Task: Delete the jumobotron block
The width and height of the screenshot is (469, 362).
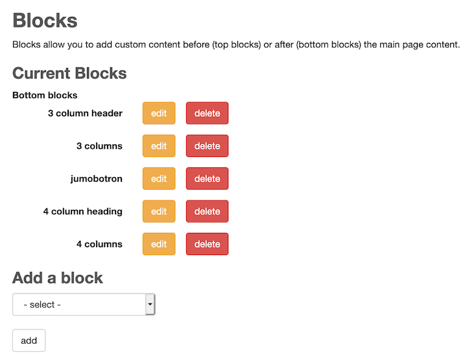Action: (x=207, y=178)
